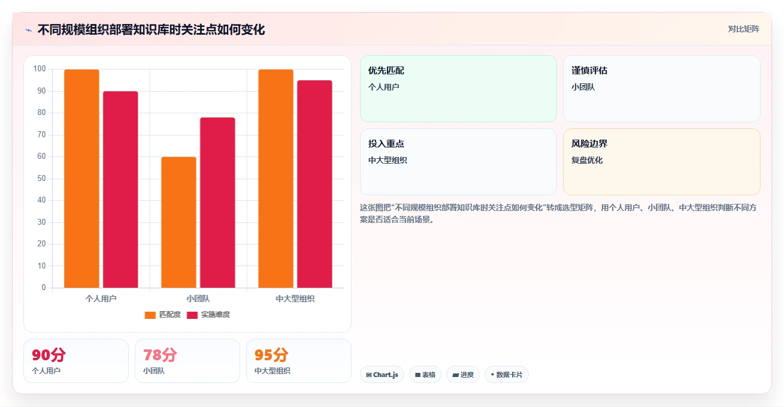Click the 78分 小团队 stat card

click(x=187, y=361)
